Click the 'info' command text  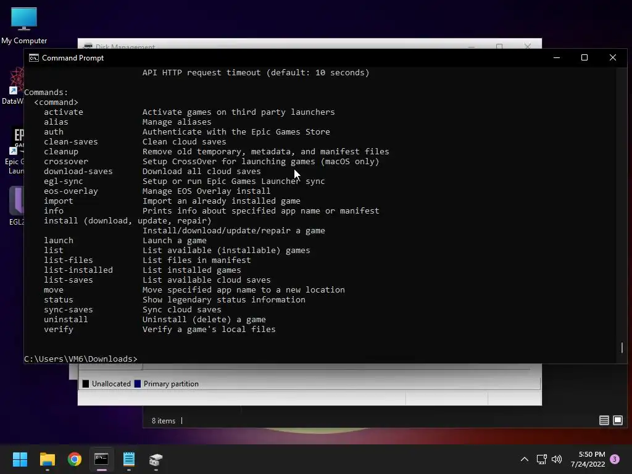tap(54, 211)
